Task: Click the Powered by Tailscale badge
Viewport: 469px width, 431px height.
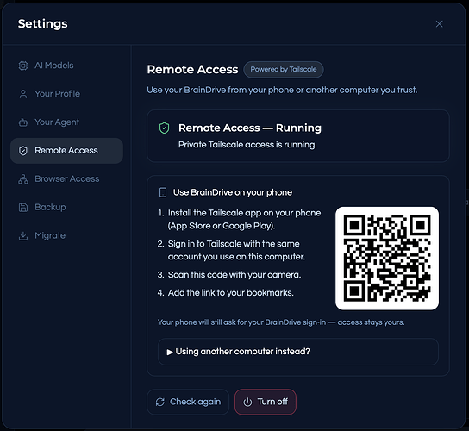Action: 284,69
